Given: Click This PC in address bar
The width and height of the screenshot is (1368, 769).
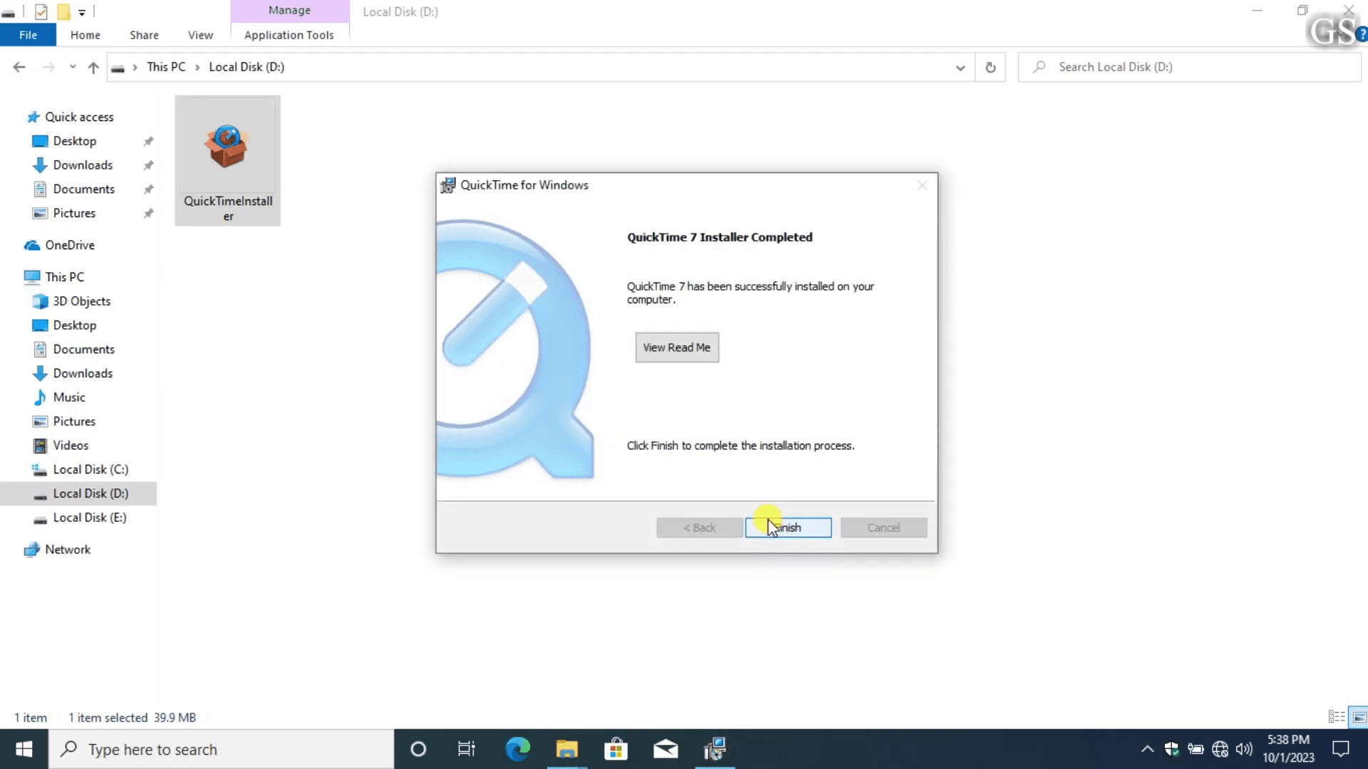Looking at the screenshot, I should pos(166,67).
